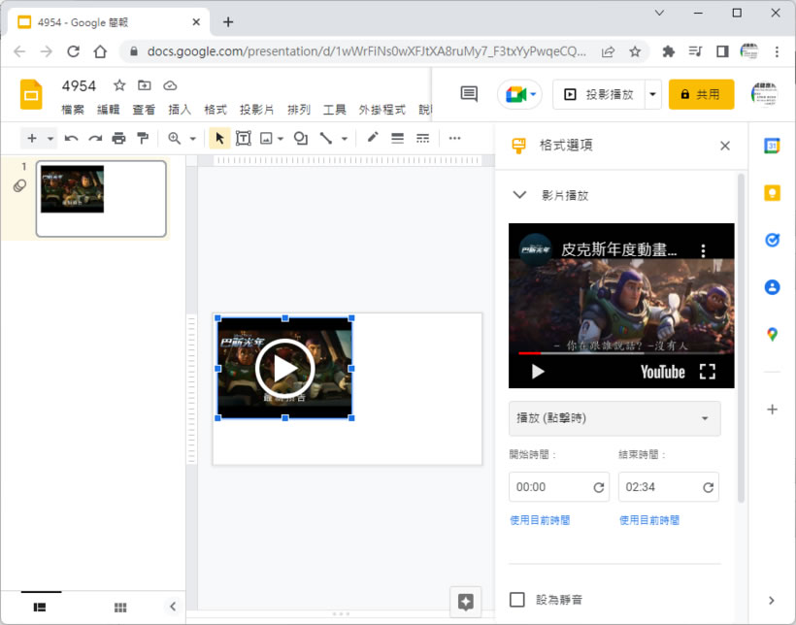
Task: Click the redo icon
Action: [95, 138]
